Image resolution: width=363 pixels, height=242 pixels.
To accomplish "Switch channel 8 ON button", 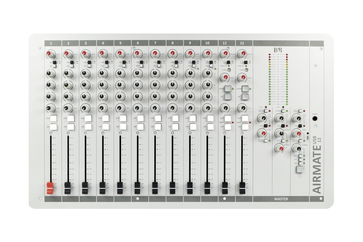I will [x=175, y=127].
